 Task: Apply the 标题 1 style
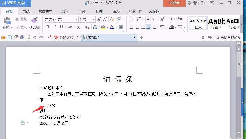point(216,23)
